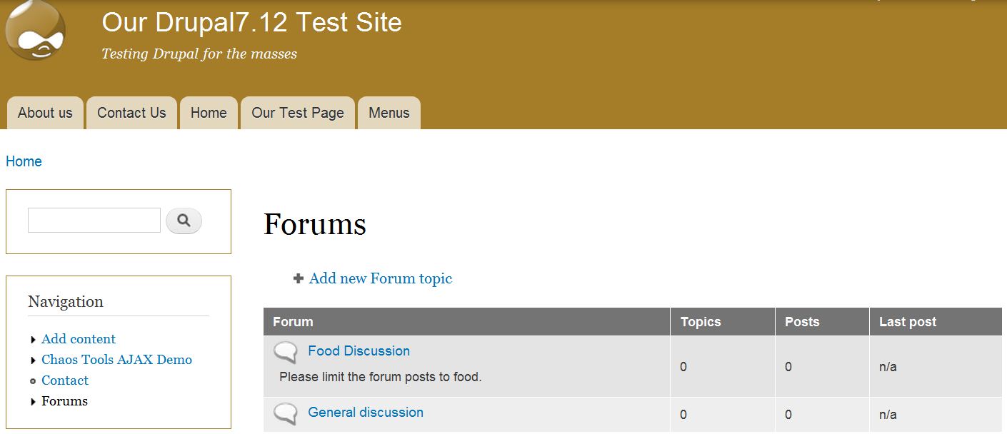Click the search magnifier button
Image resolution: width=1007 pixels, height=434 pixels.
184,221
